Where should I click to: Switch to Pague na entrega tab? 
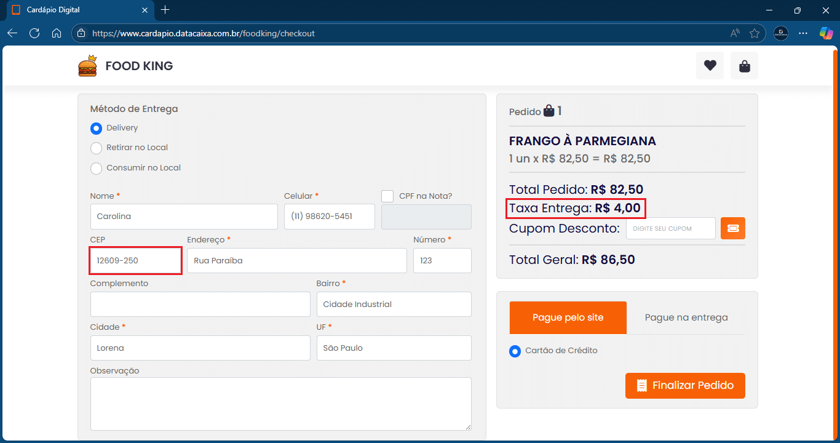click(x=686, y=317)
